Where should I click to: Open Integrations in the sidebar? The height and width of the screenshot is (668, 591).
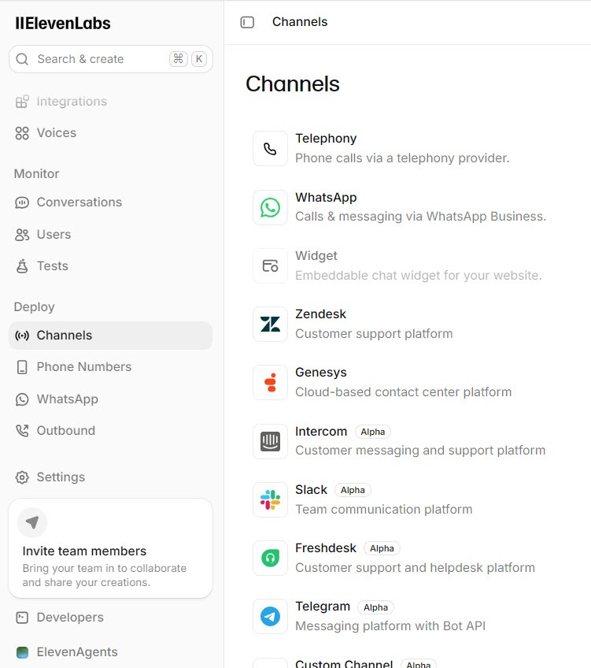111,102
